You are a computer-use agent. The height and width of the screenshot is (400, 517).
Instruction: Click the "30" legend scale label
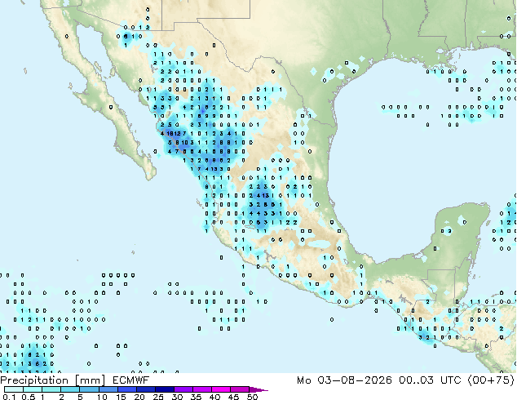177,397
